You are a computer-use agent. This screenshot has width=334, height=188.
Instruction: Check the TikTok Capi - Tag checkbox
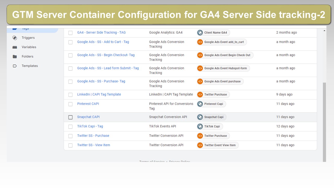tap(70, 127)
